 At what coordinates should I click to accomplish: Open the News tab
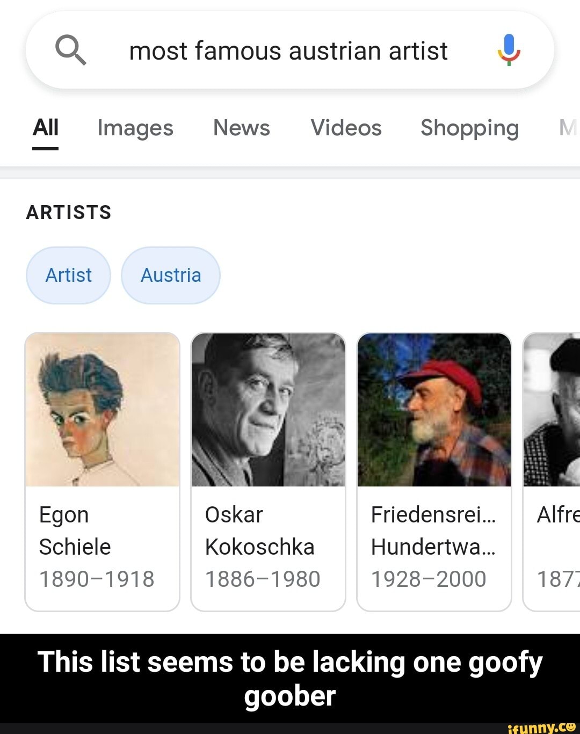point(241,128)
